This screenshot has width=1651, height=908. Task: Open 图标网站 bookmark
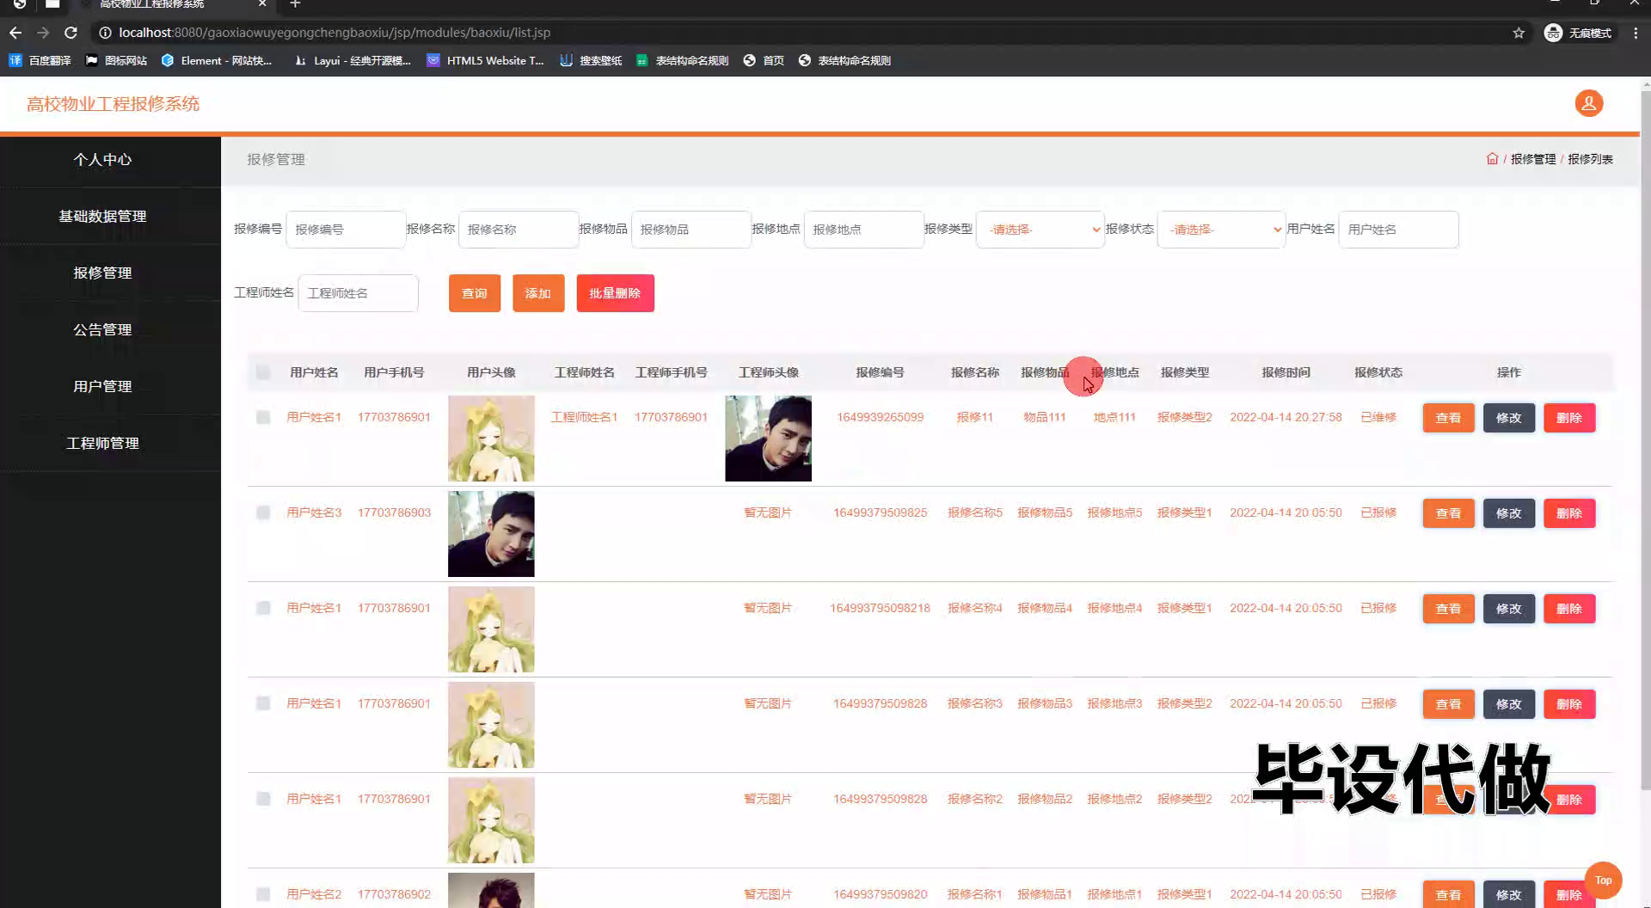[x=116, y=60]
